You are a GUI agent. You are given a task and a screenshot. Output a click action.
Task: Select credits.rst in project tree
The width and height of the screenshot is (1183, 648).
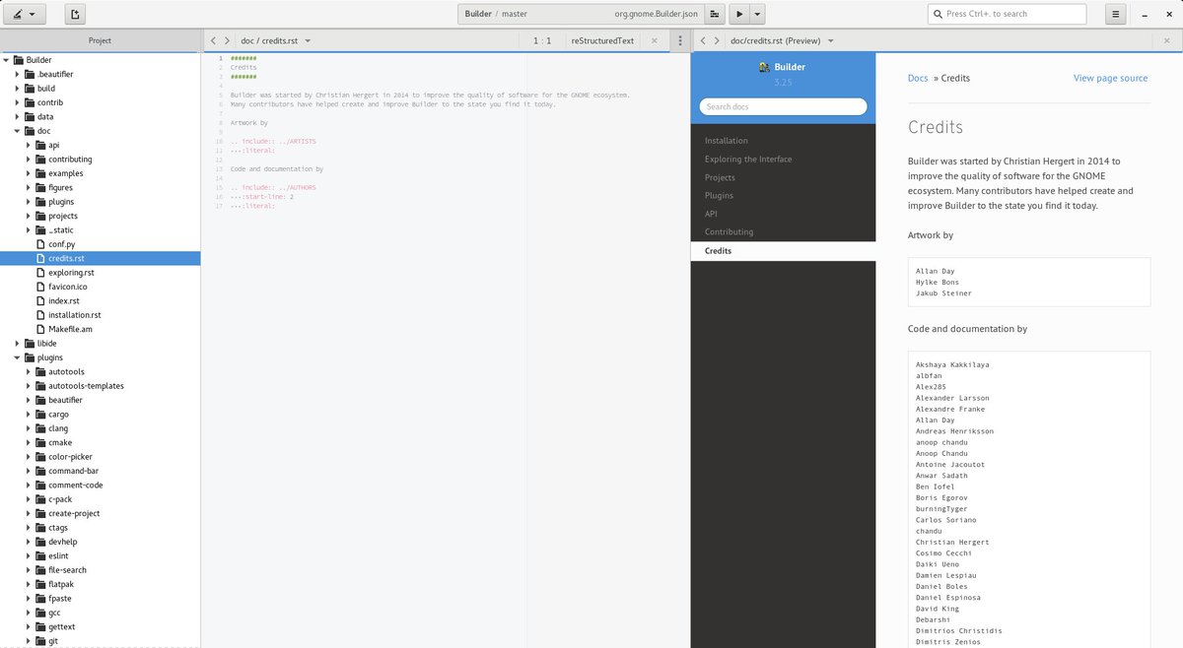click(100, 258)
